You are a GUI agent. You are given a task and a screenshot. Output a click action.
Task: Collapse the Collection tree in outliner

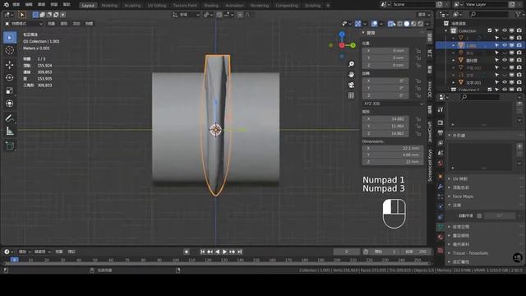pos(446,30)
